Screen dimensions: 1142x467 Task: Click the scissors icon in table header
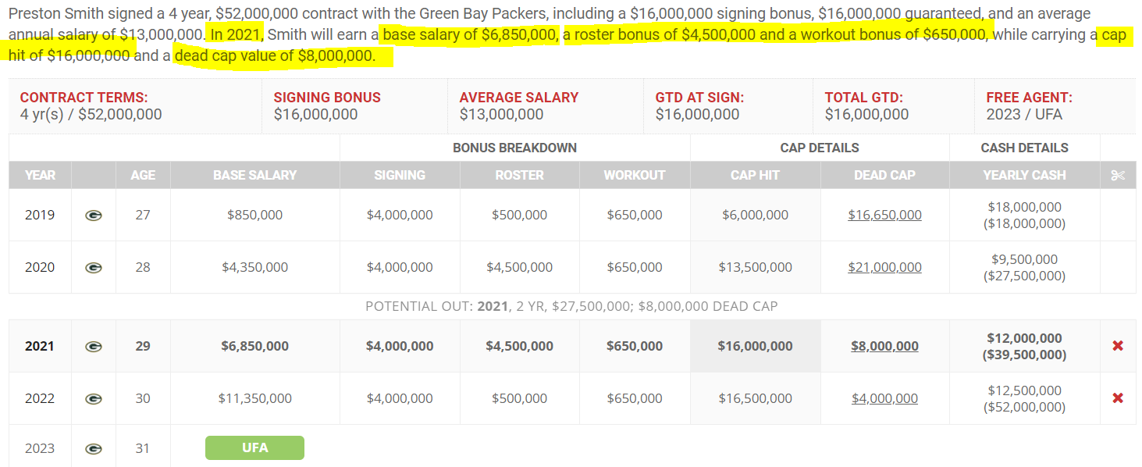pyautogui.click(x=1118, y=175)
